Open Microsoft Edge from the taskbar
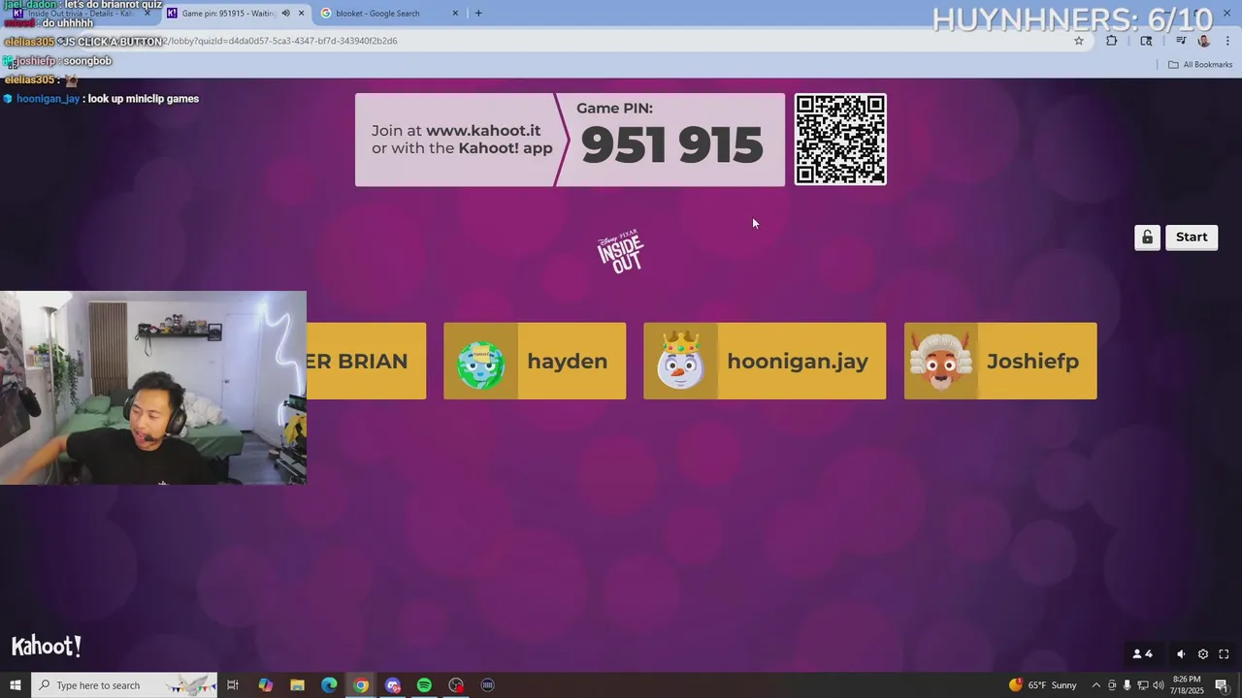The image size is (1242, 698). pyautogui.click(x=329, y=685)
